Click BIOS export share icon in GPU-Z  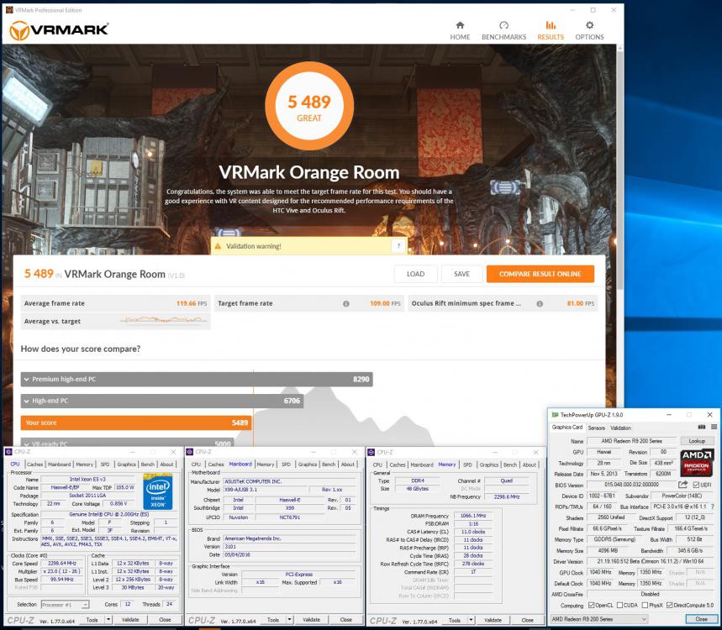[x=683, y=485]
